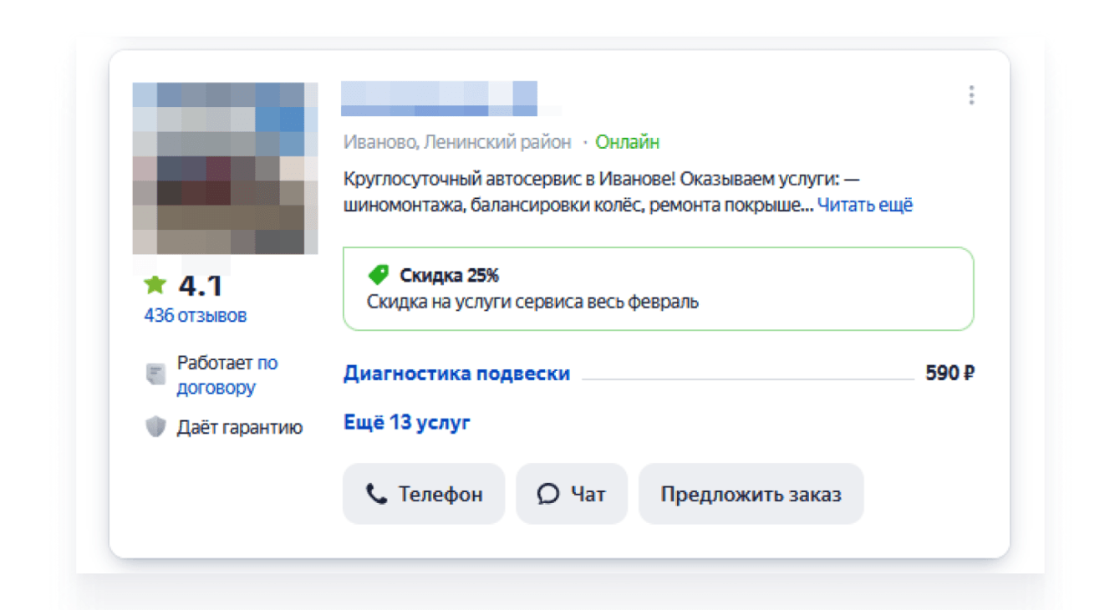Open the blurred service photo thumbnail
1120x610 pixels.
tap(225, 168)
